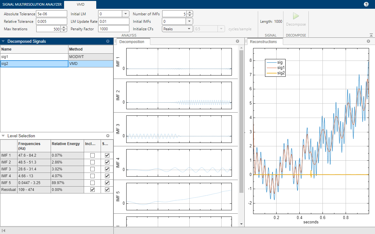Collapse the toolstrip using the corner arrow icon
Image resolution: width=375 pixels, height=234 pixels.
click(371, 35)
